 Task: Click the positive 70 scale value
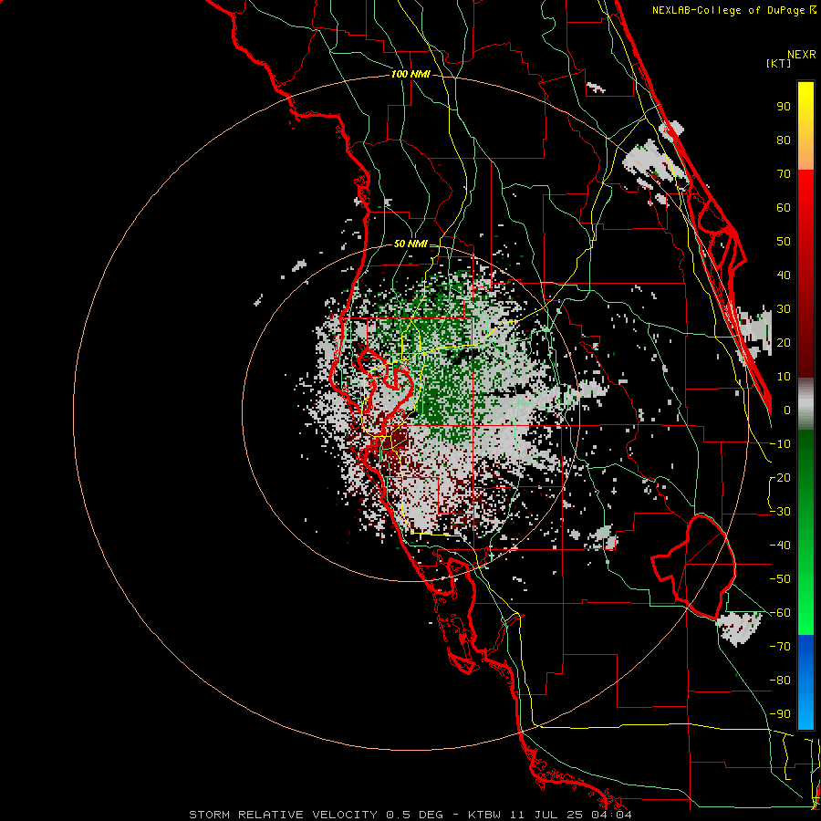coord(784,174)
